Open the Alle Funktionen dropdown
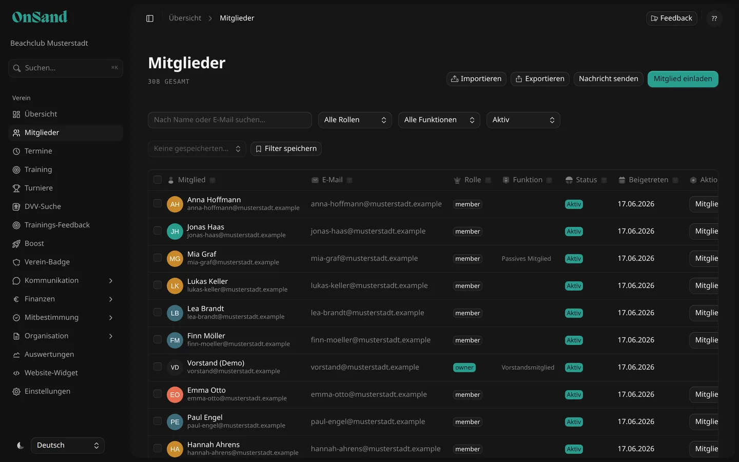Screen dimensions: 739x462 (439, 120)
